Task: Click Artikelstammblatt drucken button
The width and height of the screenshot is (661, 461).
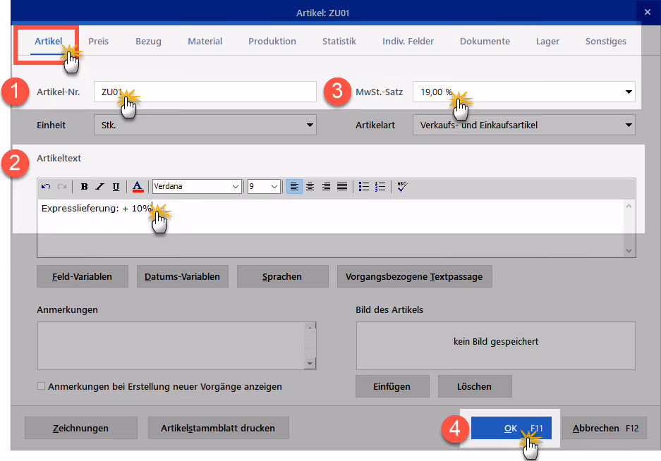Action: [x=219, y=428]
